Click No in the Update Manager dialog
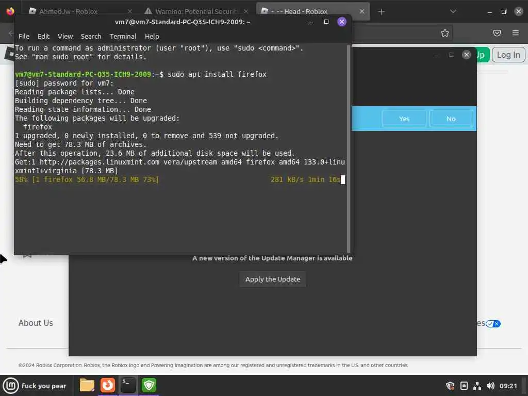528x396 pixels. pyautogui.click(x=451, y=119)
